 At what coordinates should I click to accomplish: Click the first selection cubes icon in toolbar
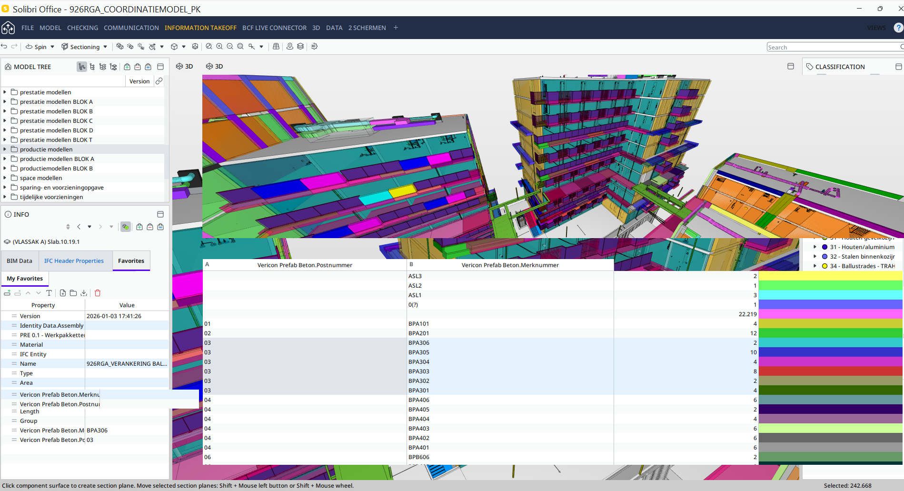(x=120, y=47)
